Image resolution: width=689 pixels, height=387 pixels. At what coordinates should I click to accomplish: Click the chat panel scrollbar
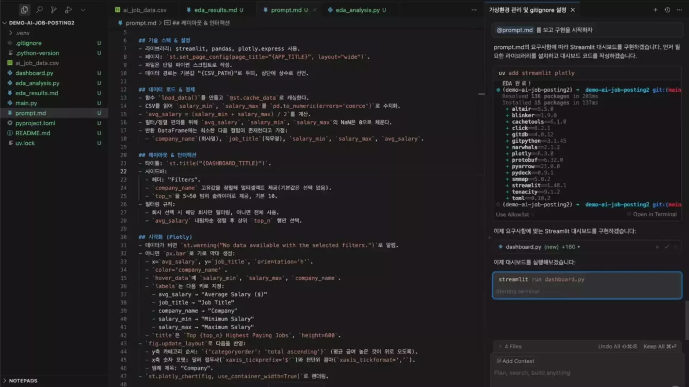687,320
